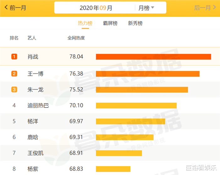
Task: Click 肖战's red heat bar
Action: (153, 57)
